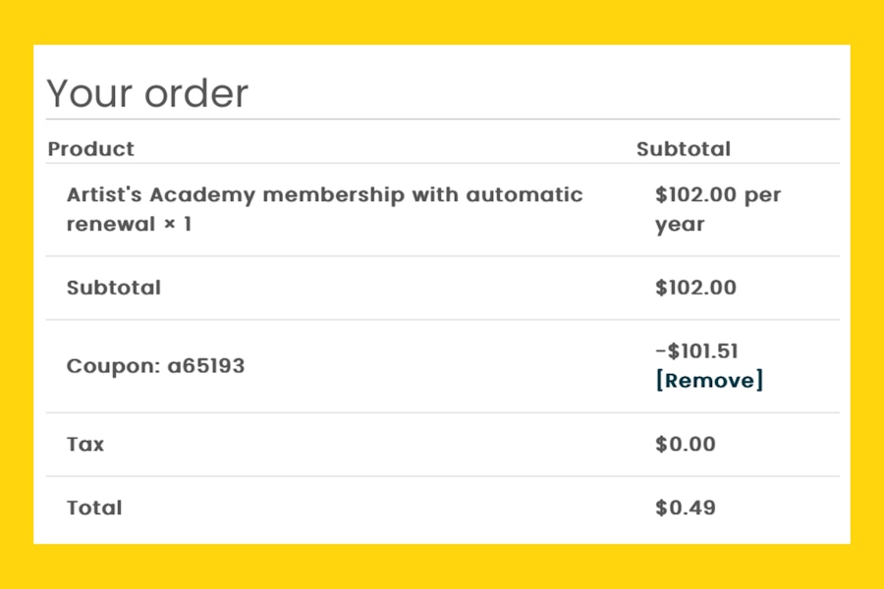Screen dimensions: 884x589
Task: Click the word 'year' in price cell
Action: coord(680,225)
